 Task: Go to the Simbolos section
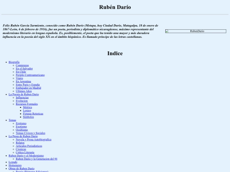(x=28, y=117)
